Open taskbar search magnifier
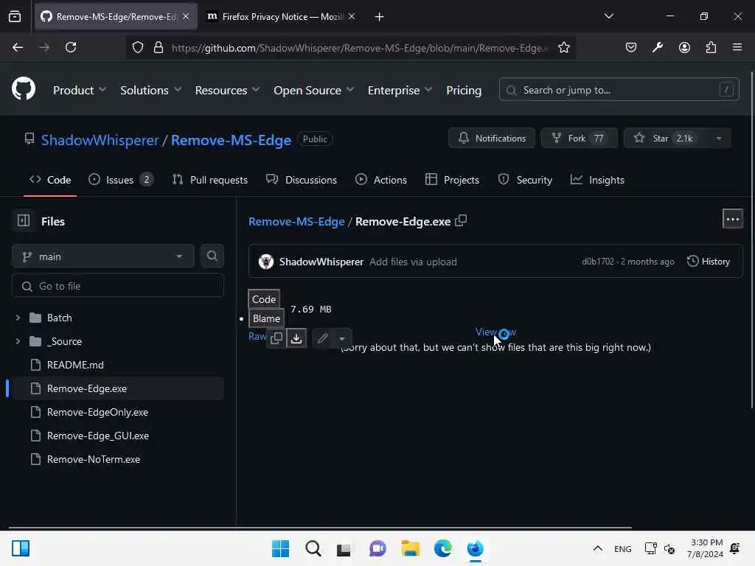755x566 pixels. (x=313, y=548)
